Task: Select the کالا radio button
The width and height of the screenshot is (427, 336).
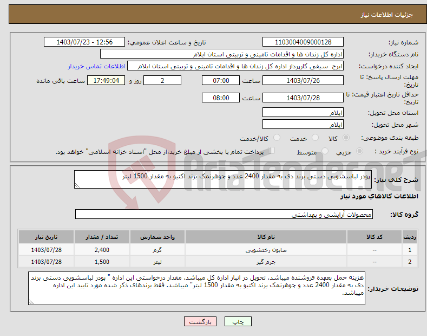Action: 346,138
